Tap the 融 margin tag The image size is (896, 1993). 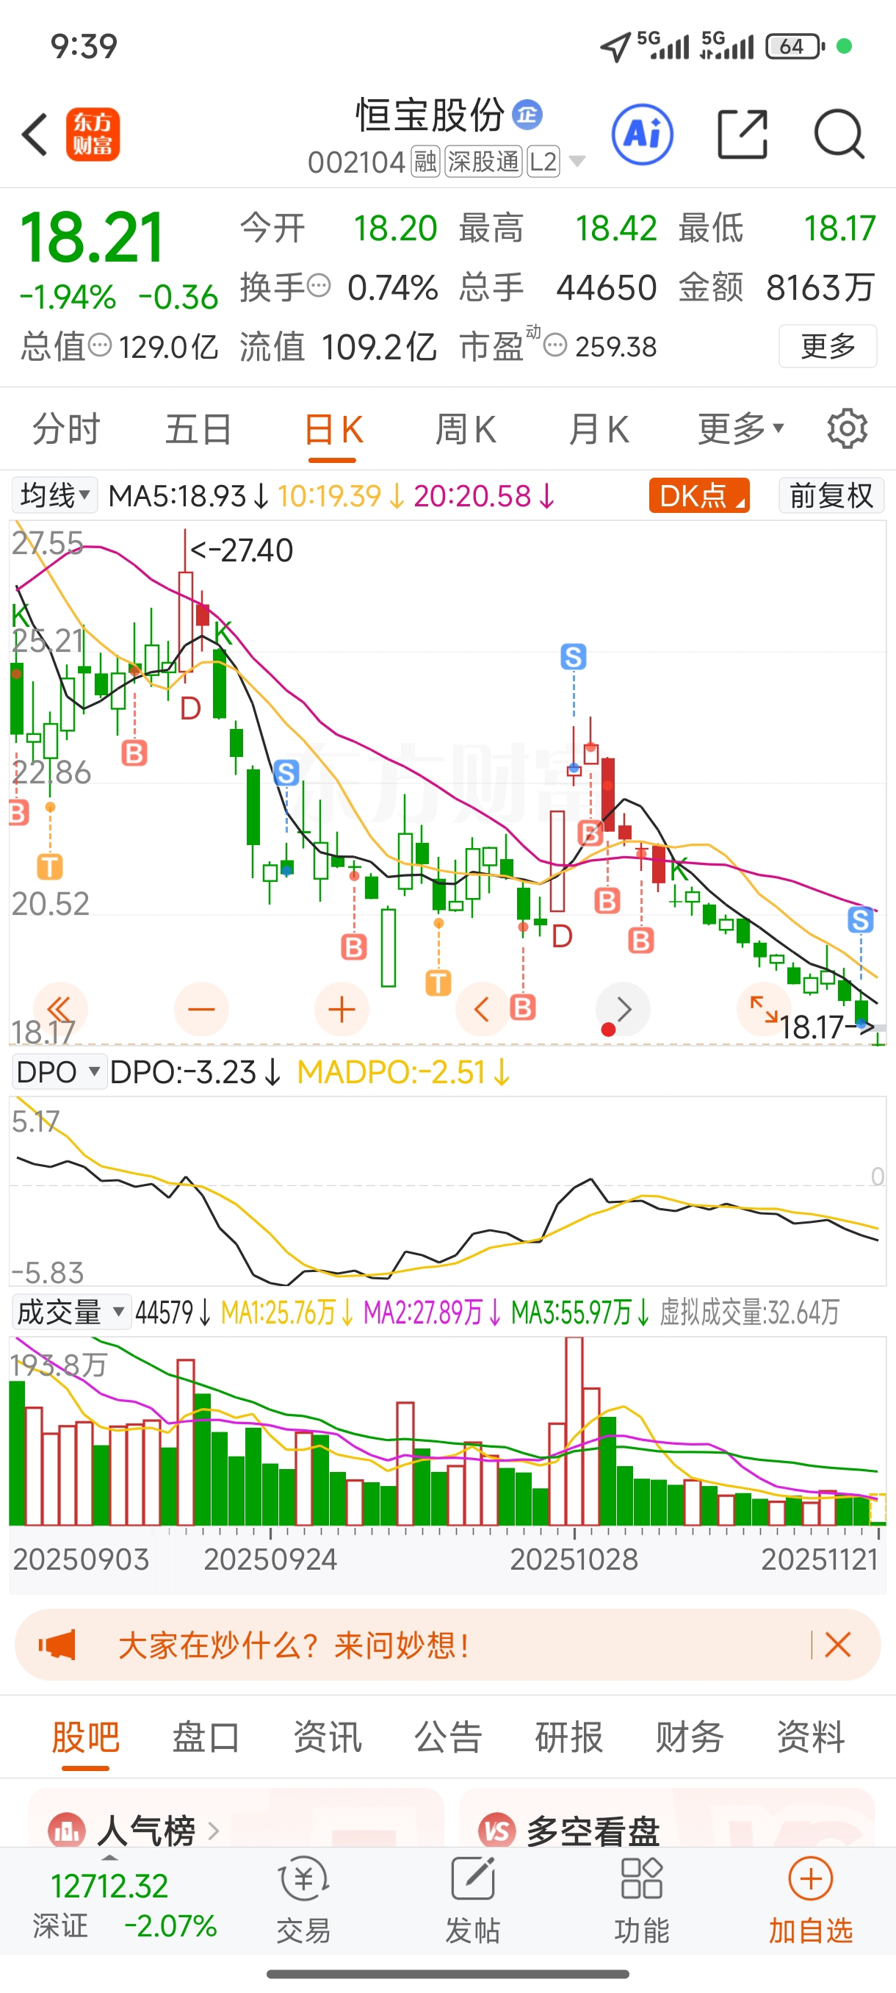point(425,162)
